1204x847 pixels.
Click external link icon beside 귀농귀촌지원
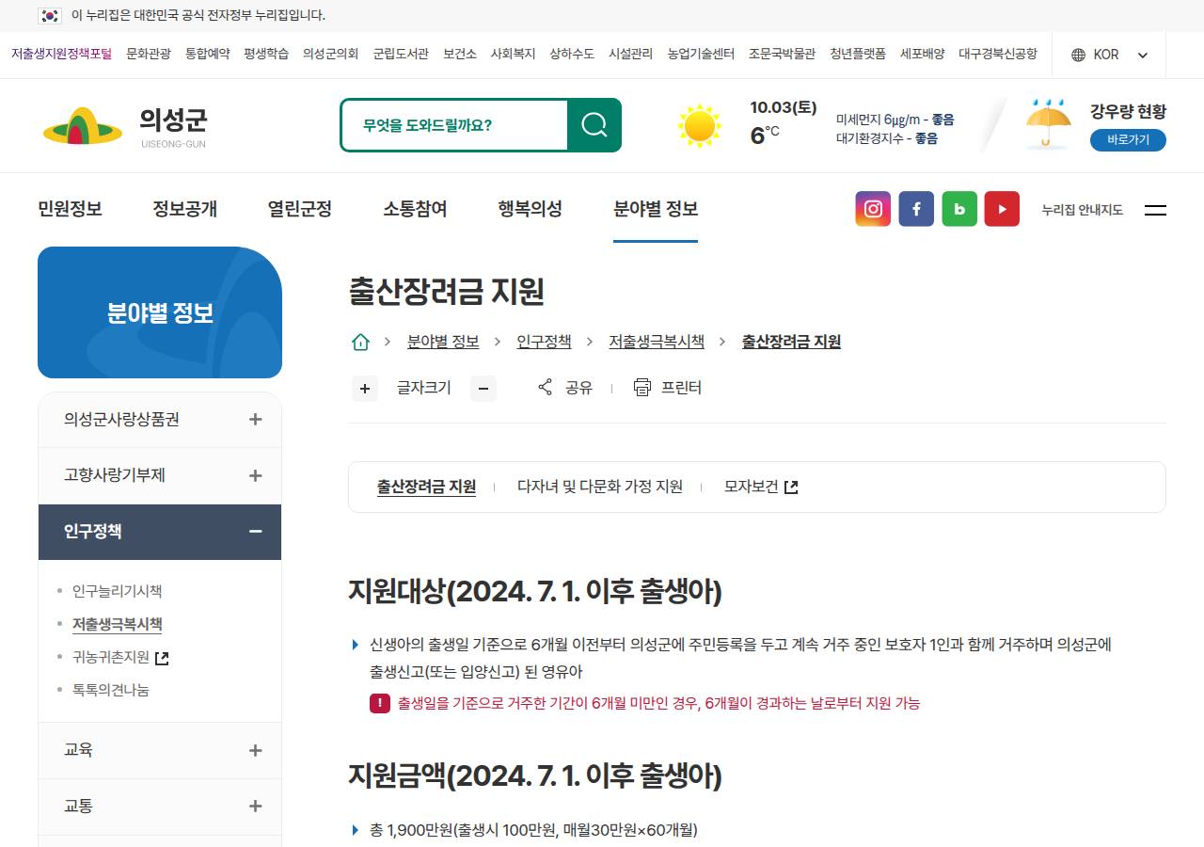pyautogui.click(x=162, y=658)
